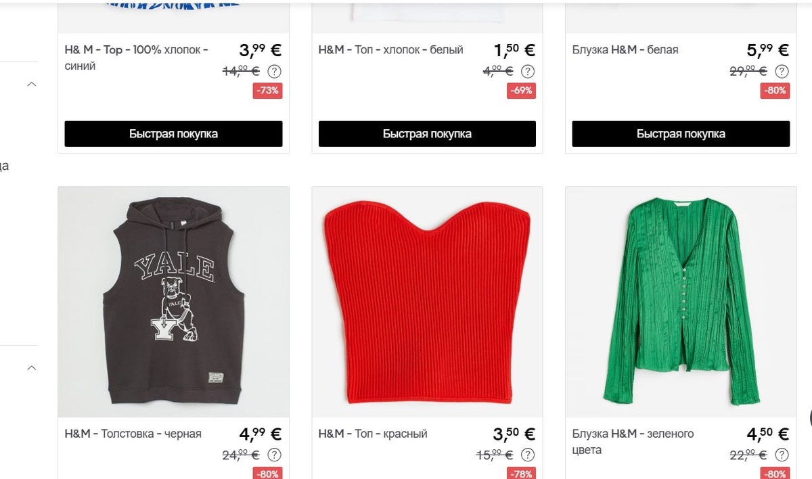
Task: Open 'H&M - Топ - хлопок - белый' link
Action: (x=391, y=49)
